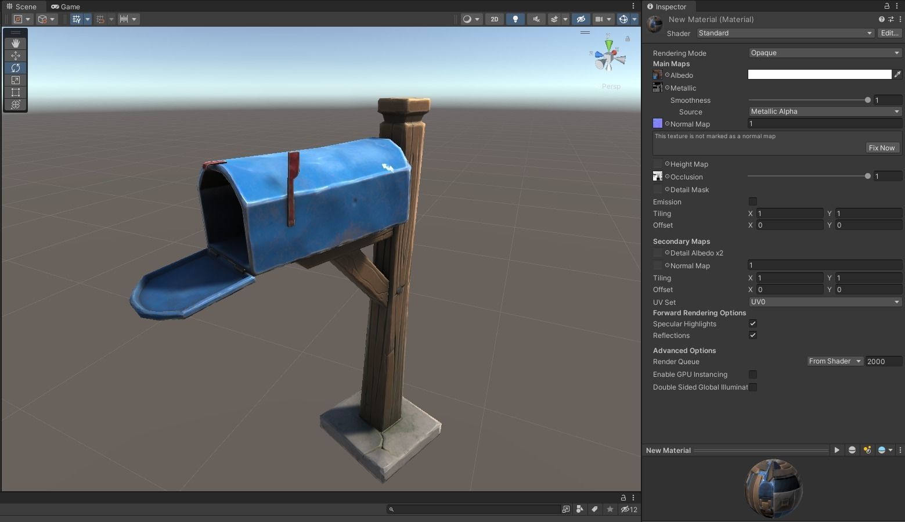Toggle the grid visibility icon
This screenshot has width=905, height=522.
[x=77, y=19]
